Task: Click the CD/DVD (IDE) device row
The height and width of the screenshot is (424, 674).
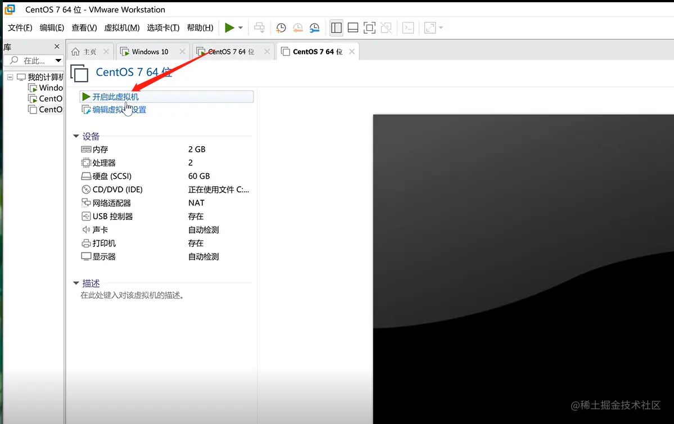Action: pyautogui.click(x=165, y=189)
